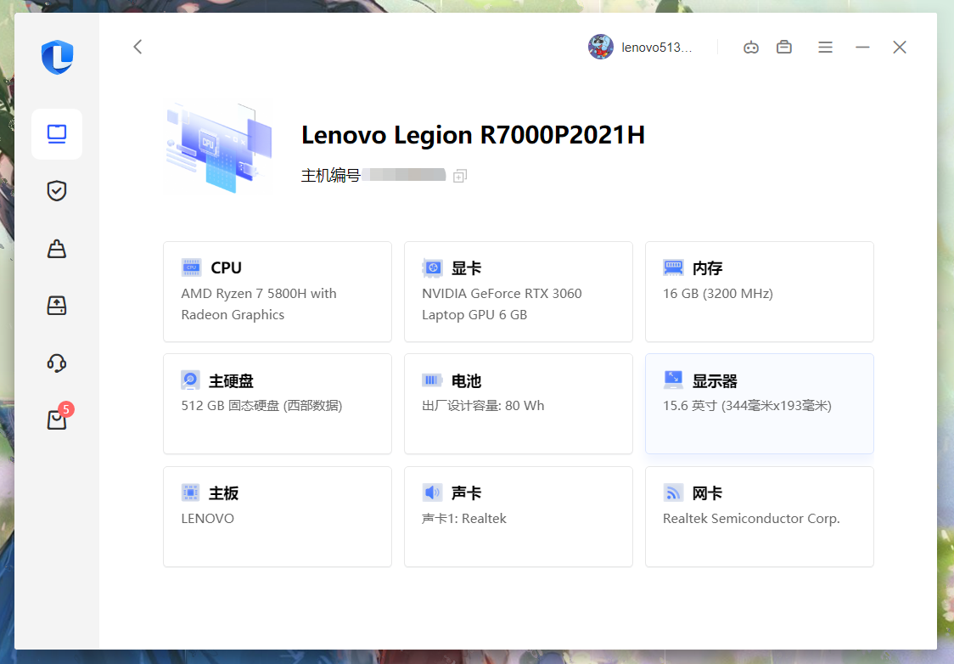
Task: Click the 主机编号 label
Action: 331,175
